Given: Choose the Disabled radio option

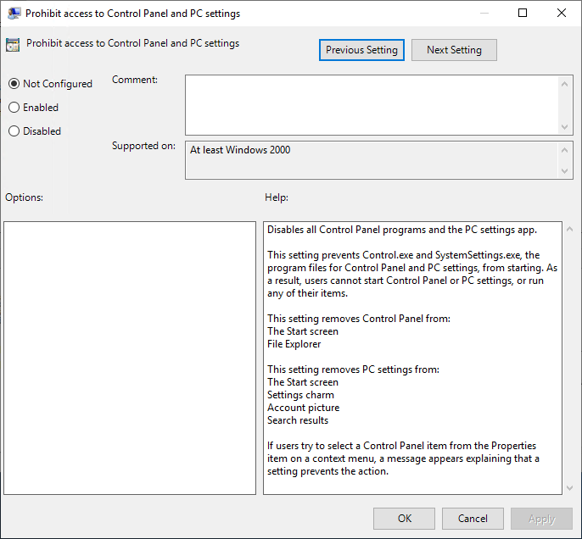Looking at the screenshot, I should [14, 131].
